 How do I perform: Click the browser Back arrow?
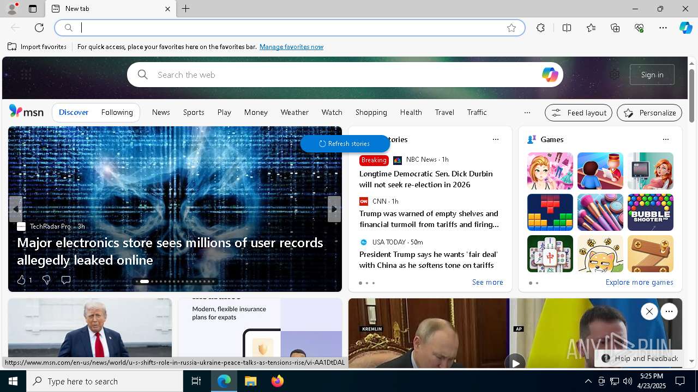point(15,28)
